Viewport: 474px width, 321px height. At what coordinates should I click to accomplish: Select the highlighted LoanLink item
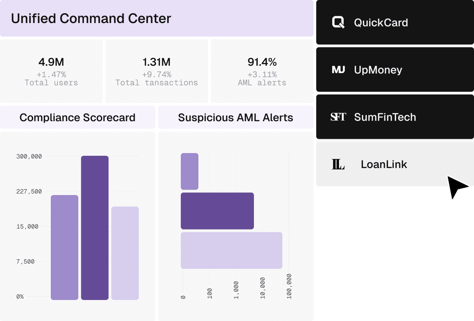pyautogui.click(x=395, y=164)
